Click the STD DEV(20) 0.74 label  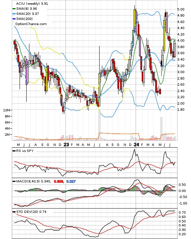coord(31,212)
